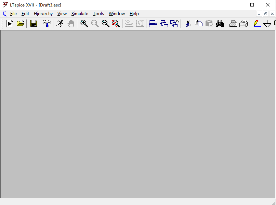Open a file with the folder icon
The image size is (276, 205).
point(21,24)
